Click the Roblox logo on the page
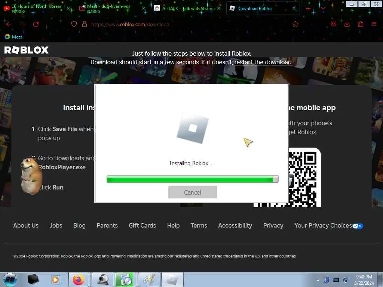The image size is (383, 287). point(27,50)
